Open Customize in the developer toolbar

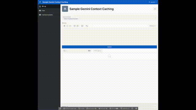pos(125,108)
